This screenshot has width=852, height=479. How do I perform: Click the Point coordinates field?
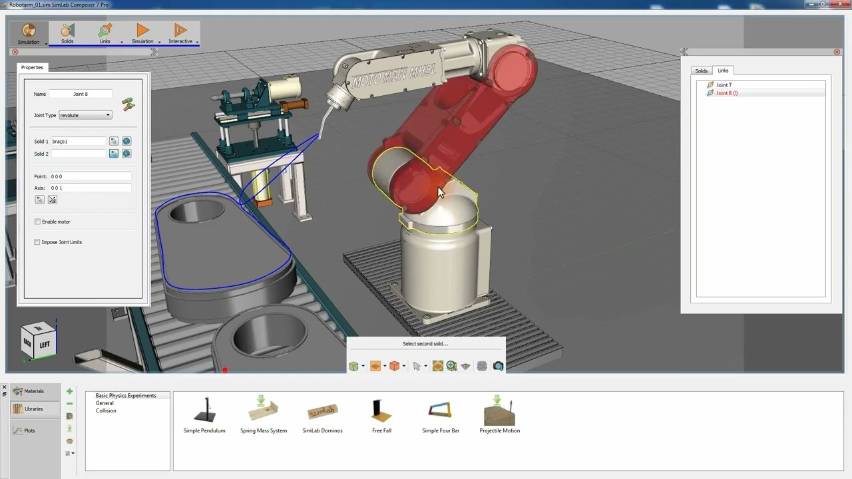91,176
